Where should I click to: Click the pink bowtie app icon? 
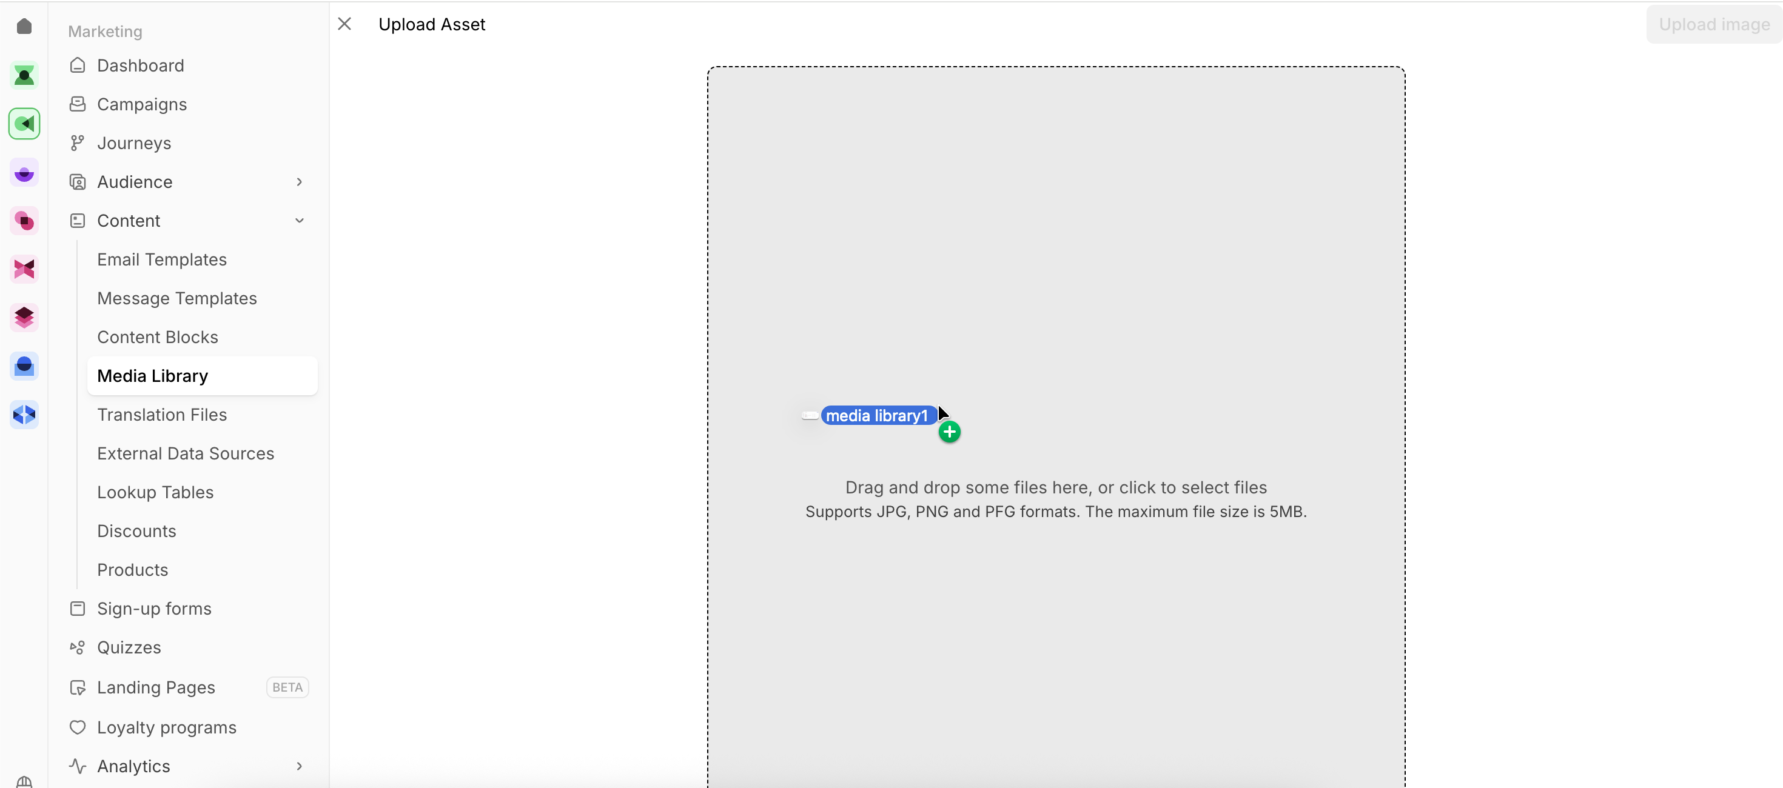point(24,269)
